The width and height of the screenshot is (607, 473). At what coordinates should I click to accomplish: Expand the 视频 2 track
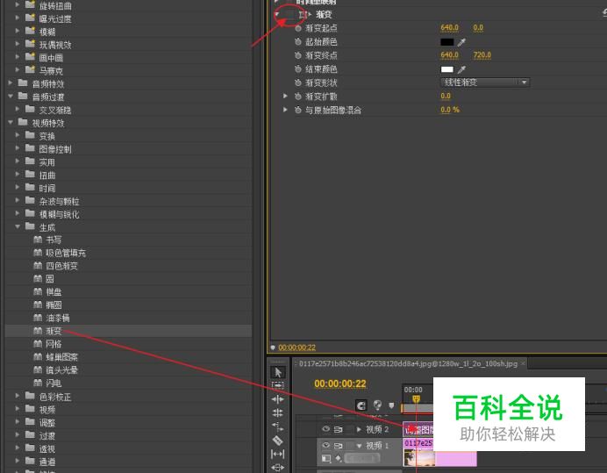[359, 429]
